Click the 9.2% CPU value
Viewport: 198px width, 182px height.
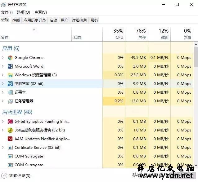[119, 101]
